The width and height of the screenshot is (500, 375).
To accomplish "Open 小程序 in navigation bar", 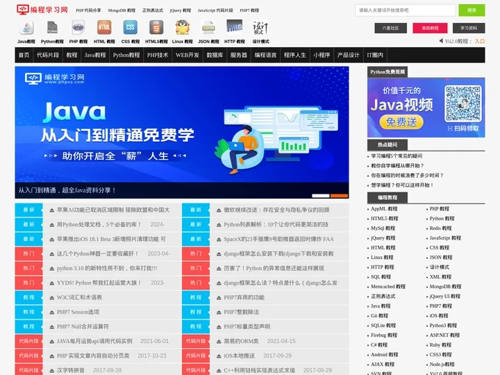I will [322, 55].
